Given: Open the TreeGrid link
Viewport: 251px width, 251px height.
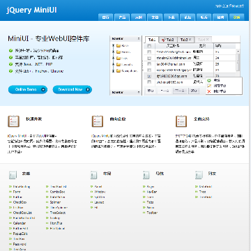Looking at the screenshot, I should click(206, 197).
